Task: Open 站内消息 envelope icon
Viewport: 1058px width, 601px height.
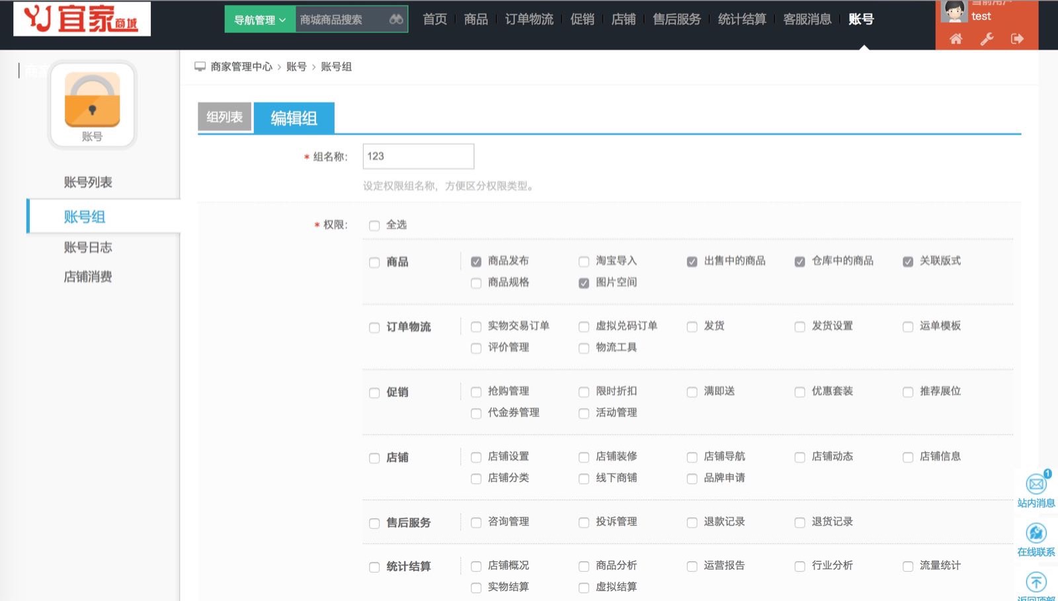Action: [x=1036, y=484]
